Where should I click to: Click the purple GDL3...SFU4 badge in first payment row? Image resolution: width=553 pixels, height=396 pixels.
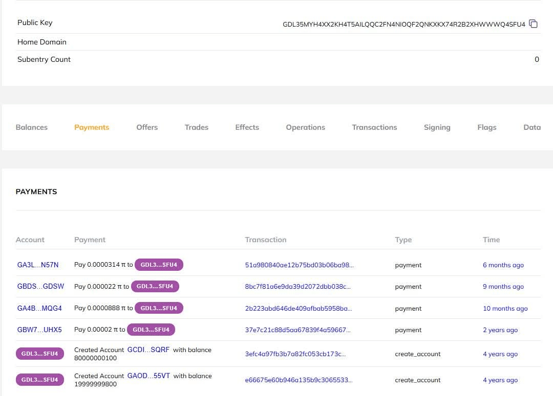point(159,265)
